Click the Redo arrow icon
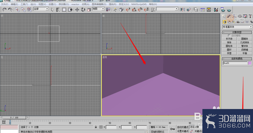Viewport: 253px width, 133px height. 10,10
